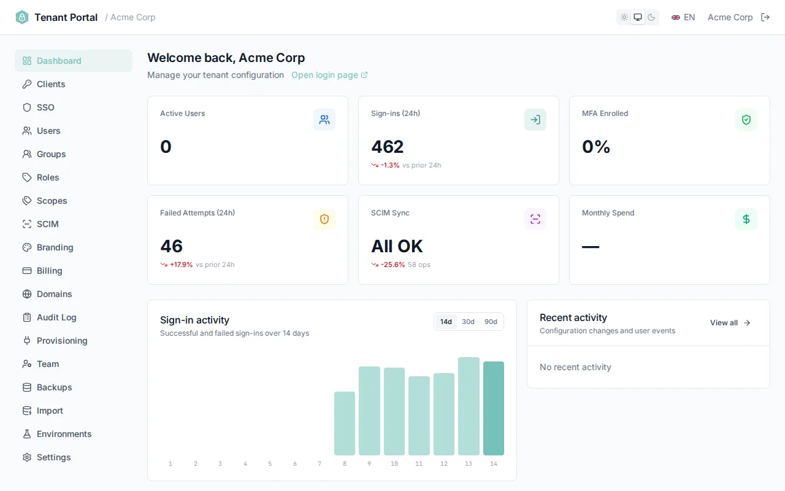
Task: Click the Audit Log clipboard icon
Action: (x=27, y=317)
